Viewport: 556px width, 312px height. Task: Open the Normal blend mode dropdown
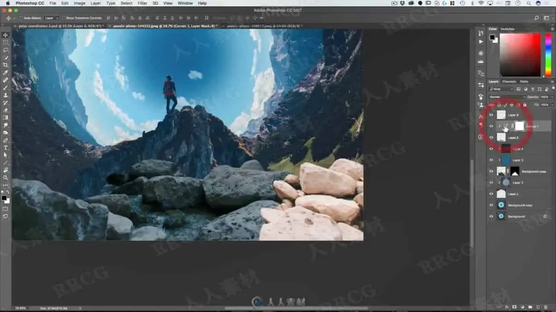click(506, 97)
